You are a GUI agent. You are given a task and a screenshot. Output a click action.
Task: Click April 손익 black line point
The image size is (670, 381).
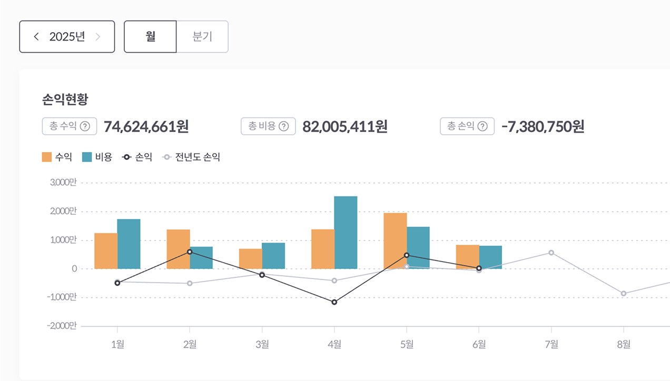click(334, 302)
